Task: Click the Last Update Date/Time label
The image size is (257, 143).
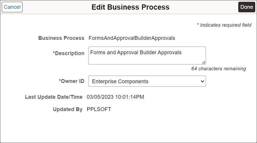Action: tap(54, 97)
